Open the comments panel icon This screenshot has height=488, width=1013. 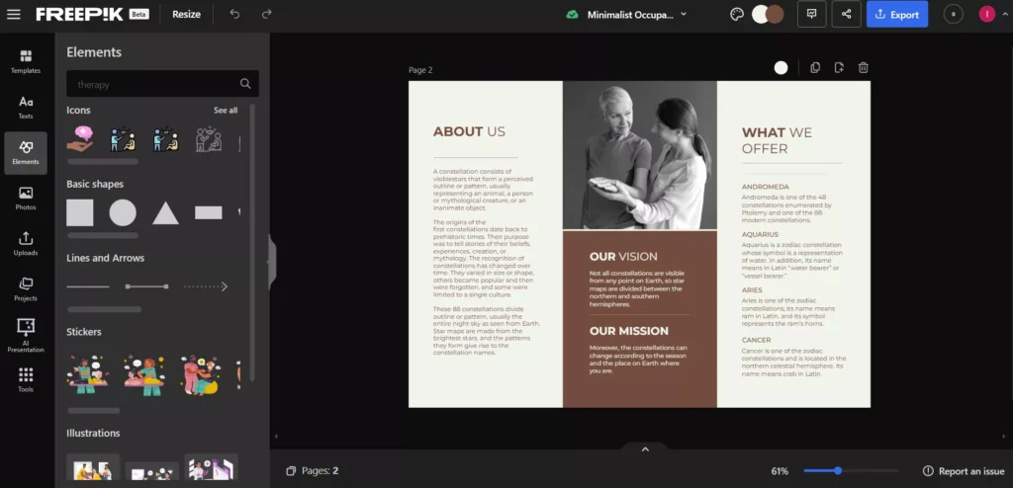click(x=812, y=14)
